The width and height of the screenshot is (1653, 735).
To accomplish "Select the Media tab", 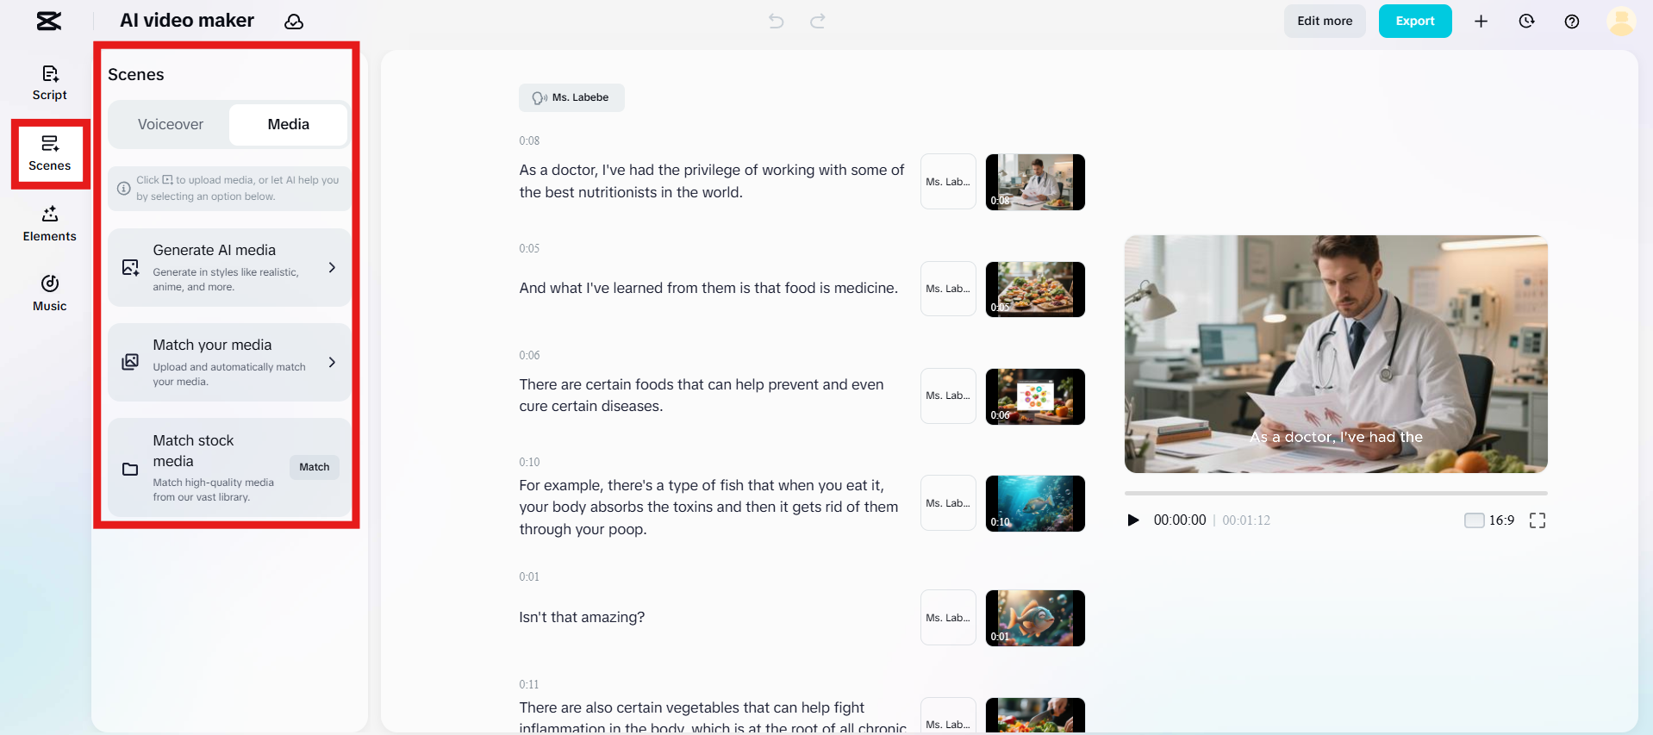I will click(x=288, y=124).
